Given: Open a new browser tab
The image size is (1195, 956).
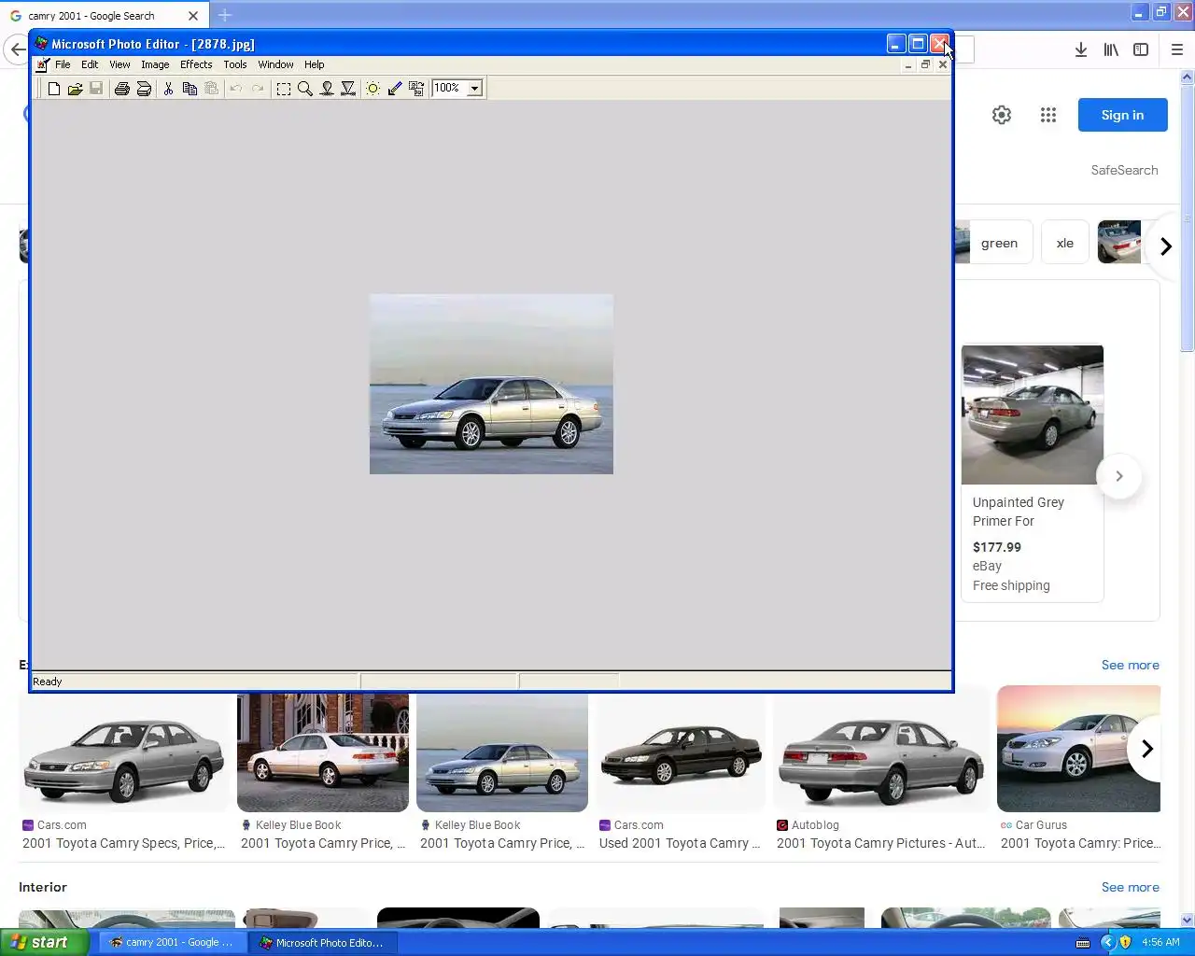Looking at the screenshot, I should [x=225, y=15].
